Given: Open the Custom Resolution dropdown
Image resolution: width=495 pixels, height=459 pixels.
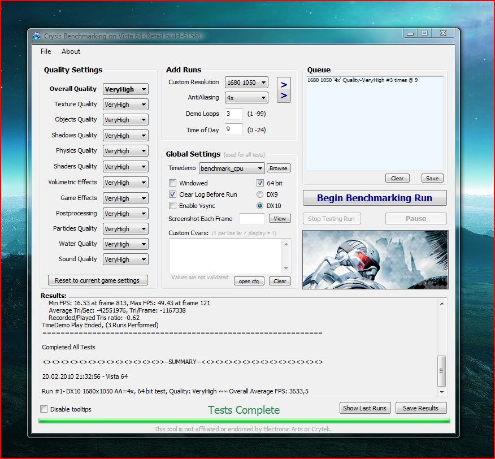Looking at the screenshot, I should point(246,83).
